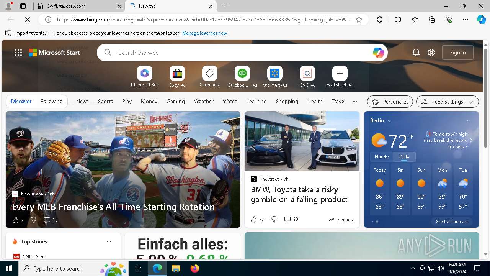490x276 pixels.
Task: Click the Sign in button
Action: [x=458, y=53]
